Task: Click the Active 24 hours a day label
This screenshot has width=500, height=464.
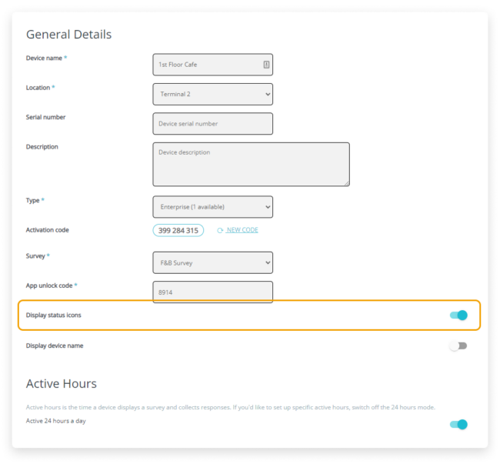Action: [56, 421]
